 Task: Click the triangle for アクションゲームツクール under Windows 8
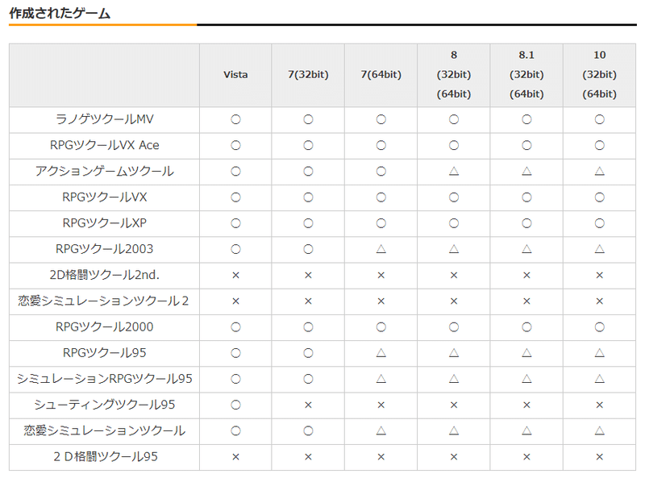454,171
